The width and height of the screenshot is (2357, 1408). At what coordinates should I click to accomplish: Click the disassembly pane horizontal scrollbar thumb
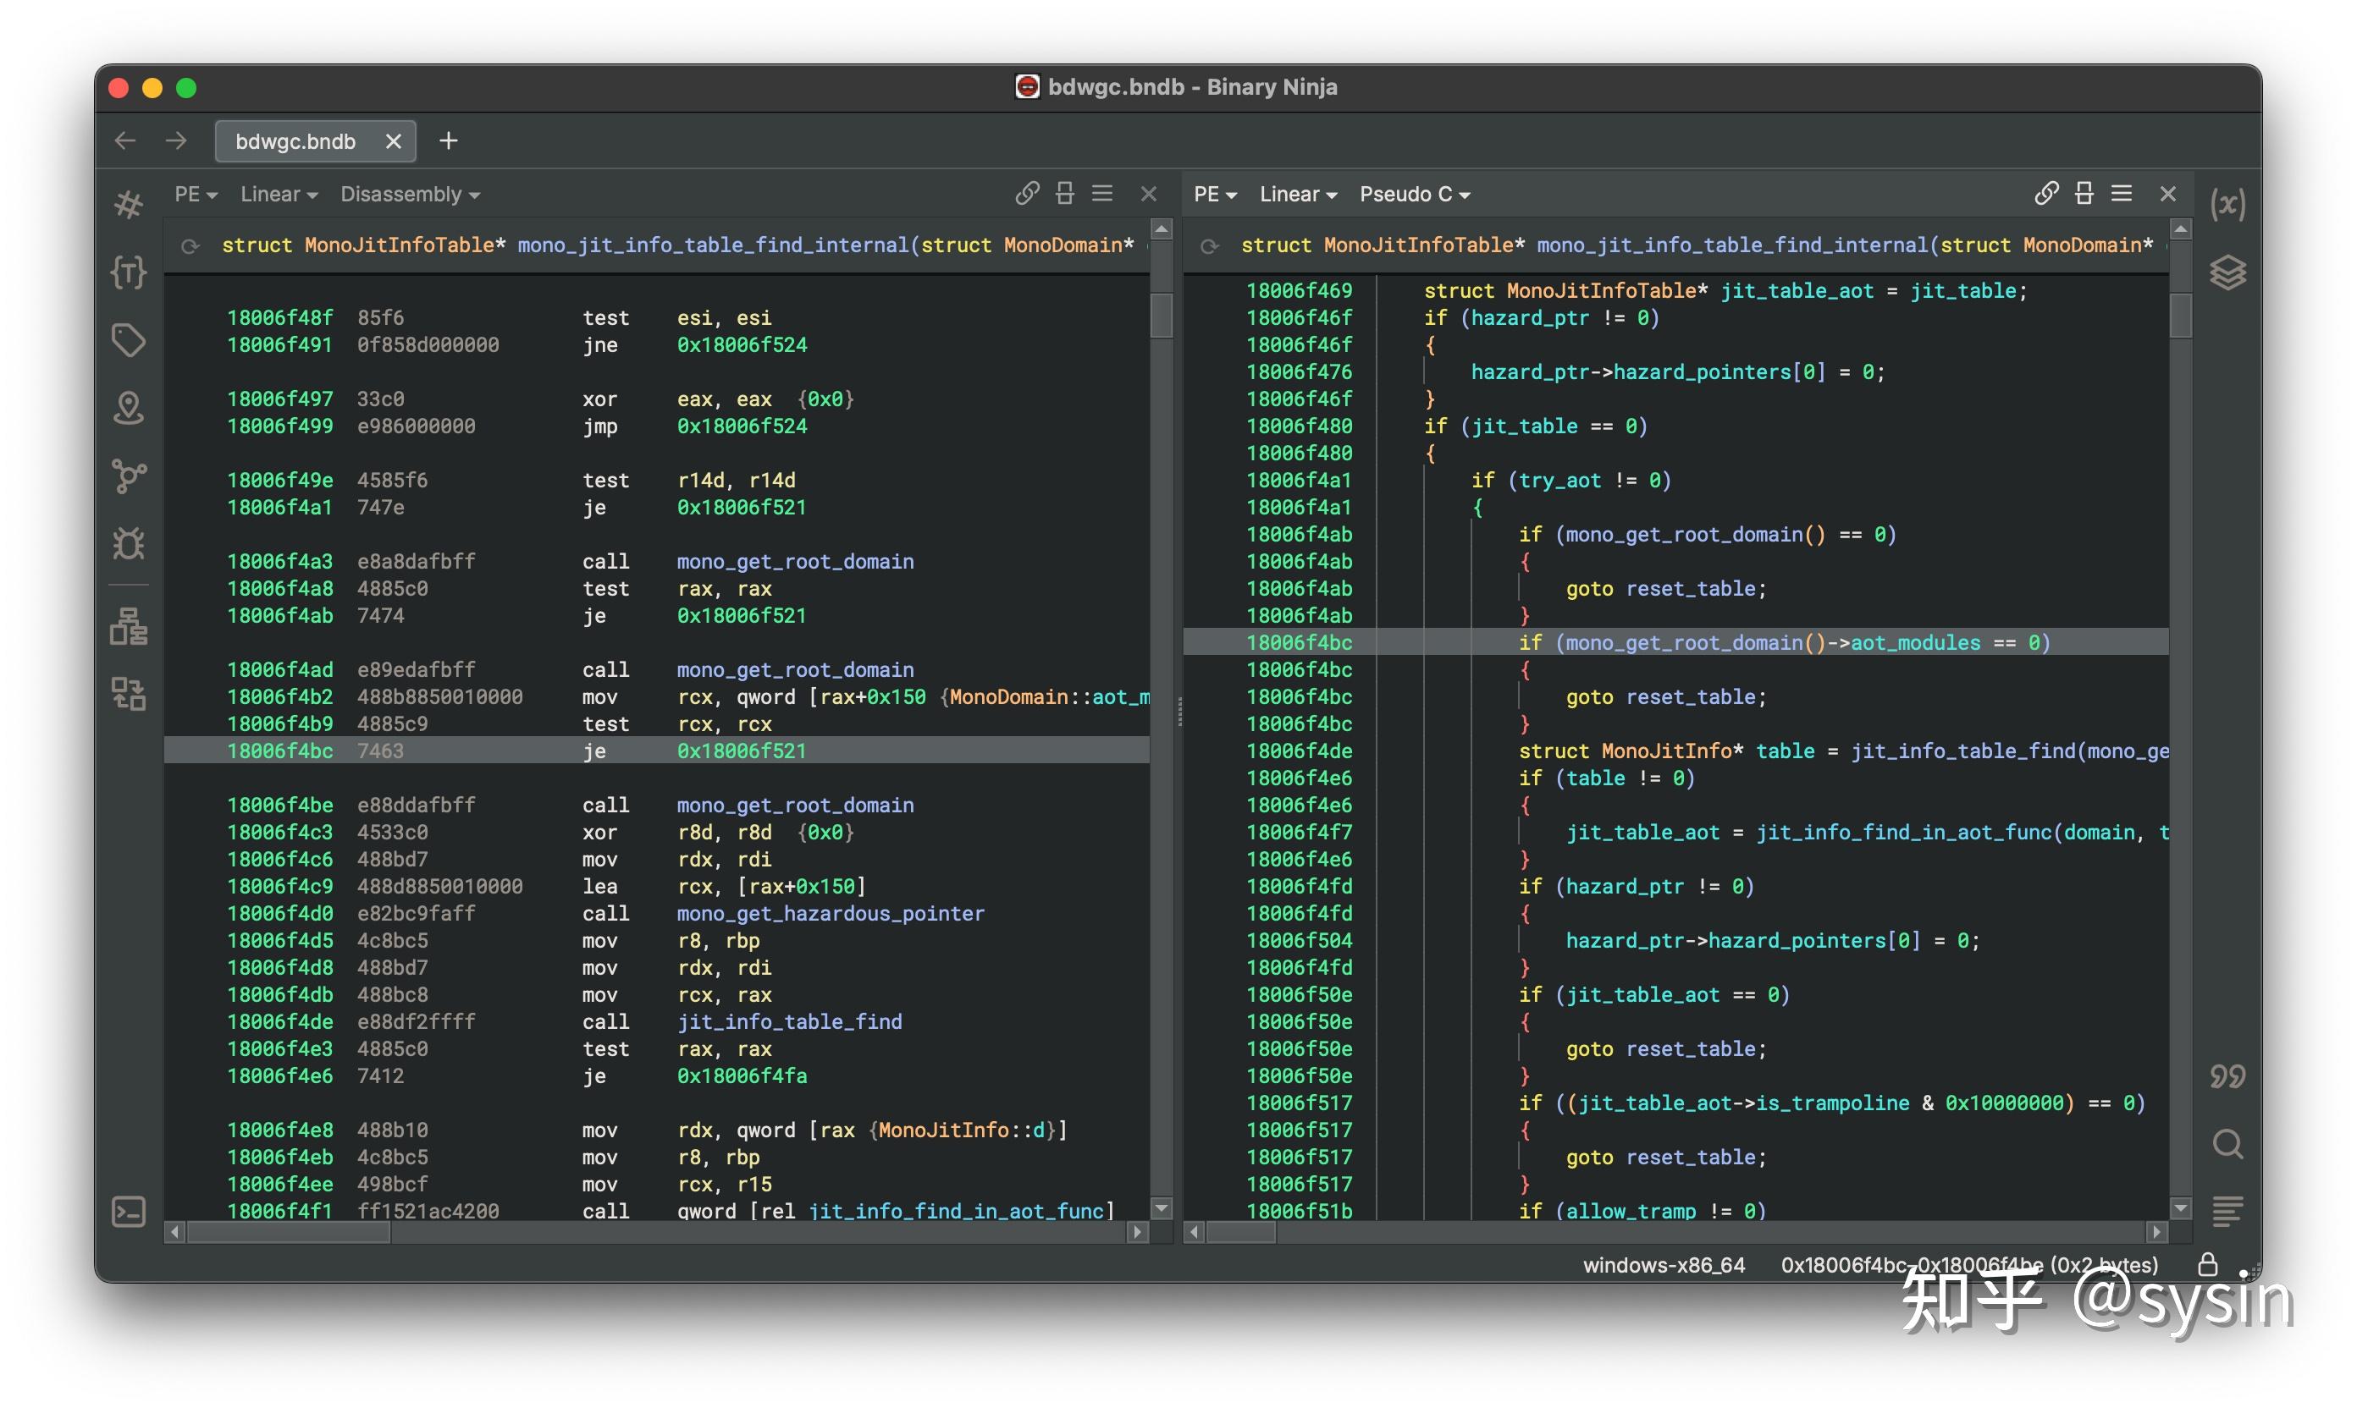[289, 1233]
